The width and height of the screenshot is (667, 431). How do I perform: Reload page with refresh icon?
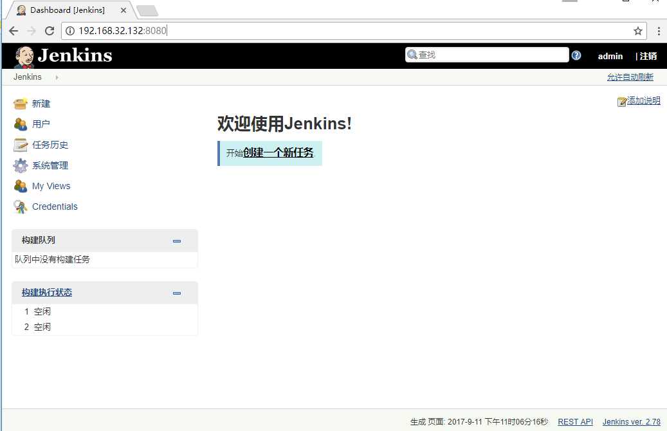click(x=50, y=31)
